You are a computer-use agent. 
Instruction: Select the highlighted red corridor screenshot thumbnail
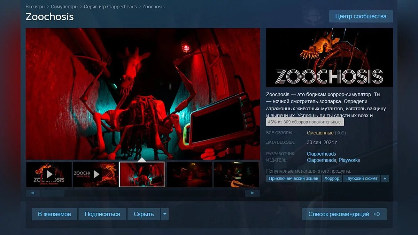142,174
